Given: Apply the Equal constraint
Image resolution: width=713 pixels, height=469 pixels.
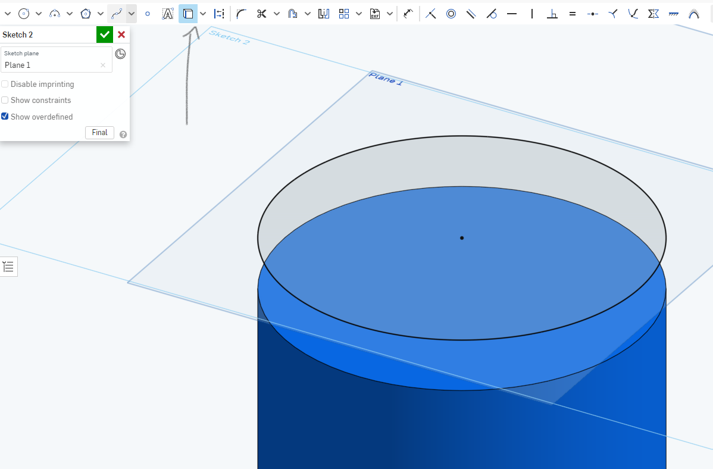Looking at the screenshot, I should [573, 14].
